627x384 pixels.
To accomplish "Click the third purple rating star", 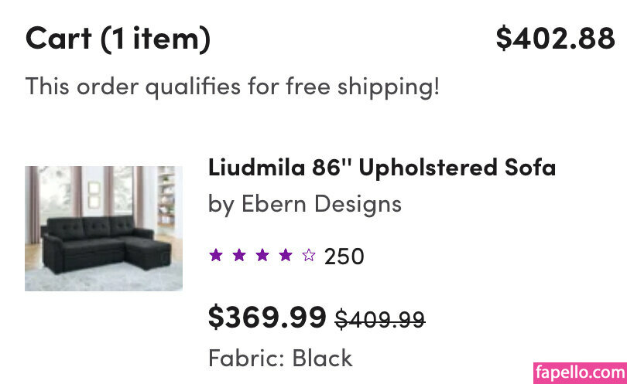I will pyautogui.click(x=262, y=255).
